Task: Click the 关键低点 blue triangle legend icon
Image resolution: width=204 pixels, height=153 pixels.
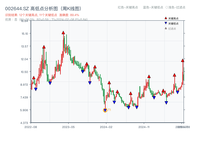Action: [x=166, y=22]
